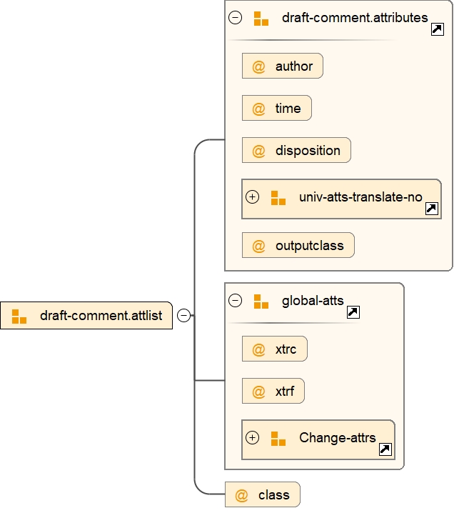
Task: Collapse the global-atts group
Action: point(235,301)
